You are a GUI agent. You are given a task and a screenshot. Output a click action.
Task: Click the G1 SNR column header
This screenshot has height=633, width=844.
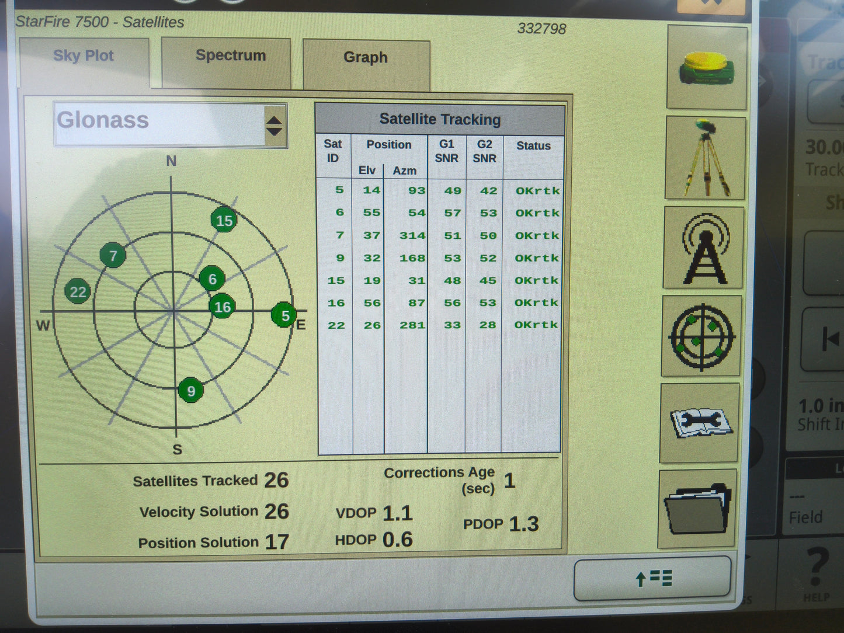(447, 151)
